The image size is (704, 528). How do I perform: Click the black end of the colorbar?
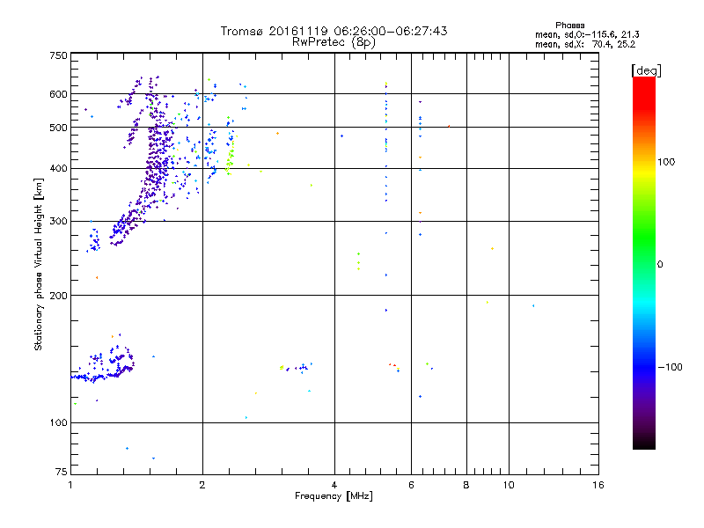coord(644,443)
